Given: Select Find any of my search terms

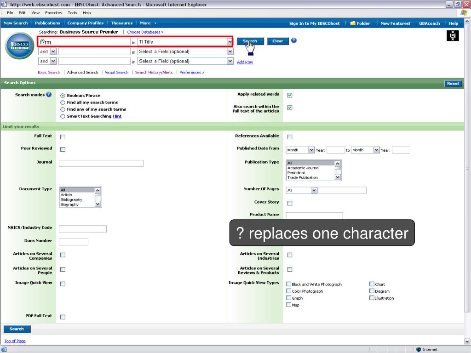Looking at the screenshot, I should 63,109.
